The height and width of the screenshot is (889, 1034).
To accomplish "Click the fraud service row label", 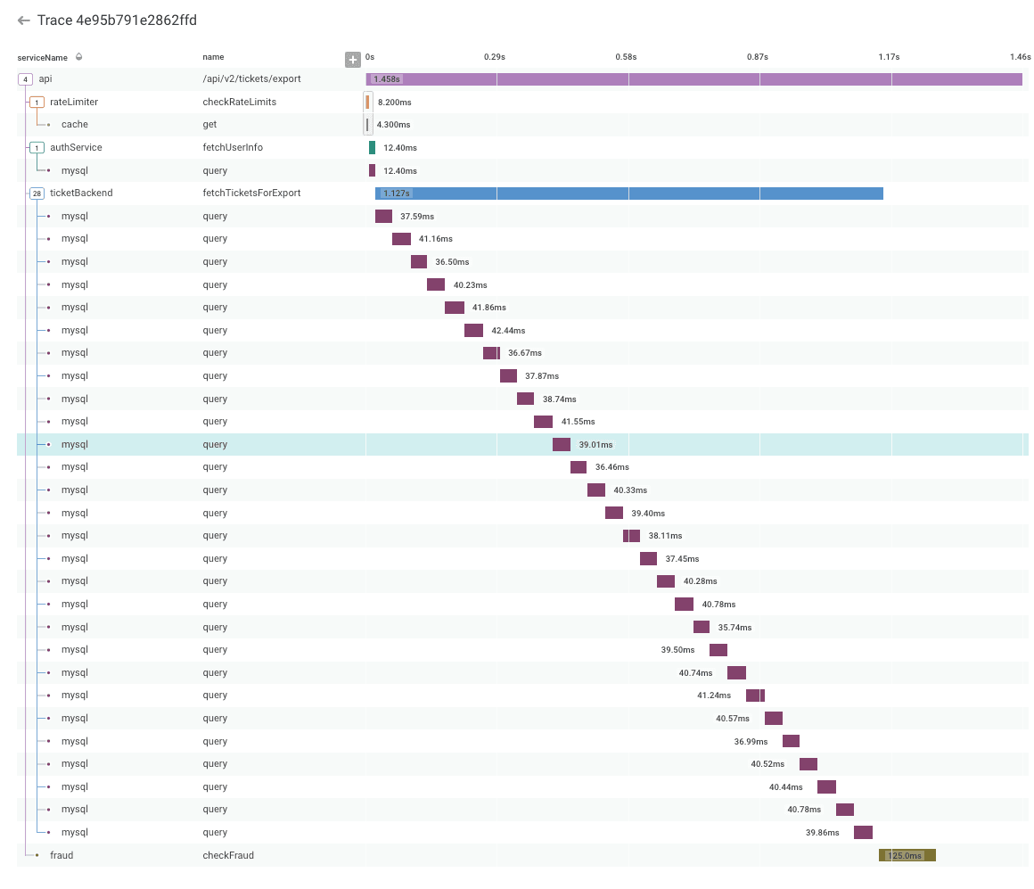I will (x=62, y=856).
